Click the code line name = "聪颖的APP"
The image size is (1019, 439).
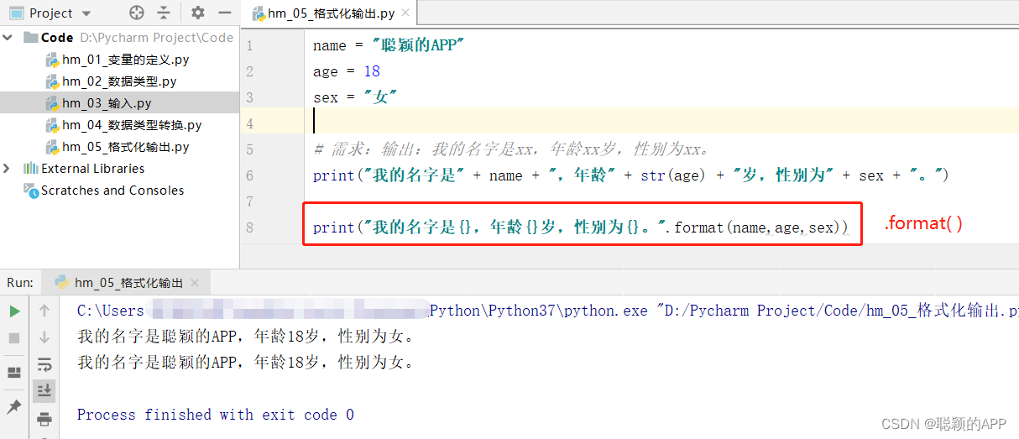click(x=389, y=45)
